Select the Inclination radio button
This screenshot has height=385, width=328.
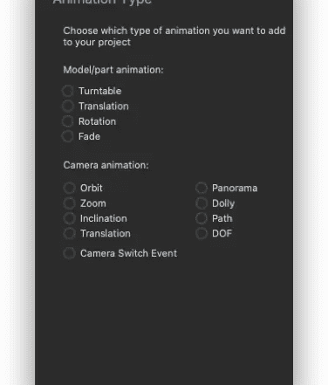[69, 218]
